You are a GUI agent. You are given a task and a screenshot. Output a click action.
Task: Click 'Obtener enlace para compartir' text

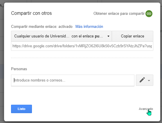point(119,14)
